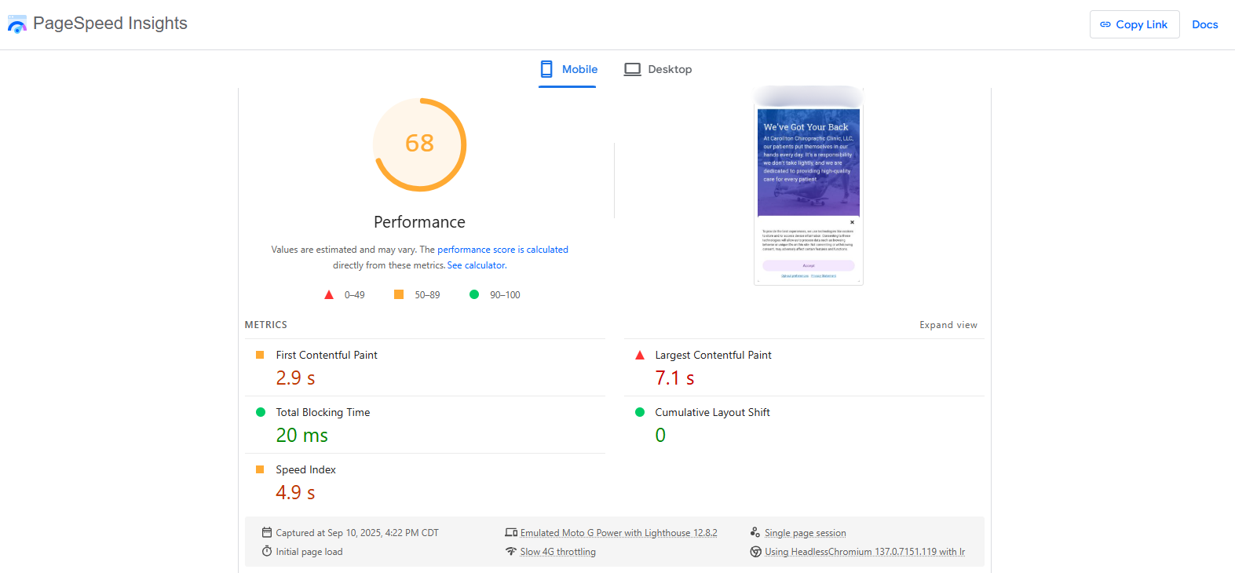1235x573 pixels.
Task: Click the mobile page screenshot thumbnail
Action: 808,187
